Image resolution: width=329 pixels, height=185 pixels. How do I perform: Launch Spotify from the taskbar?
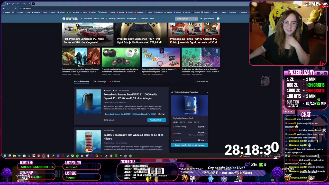77,156
